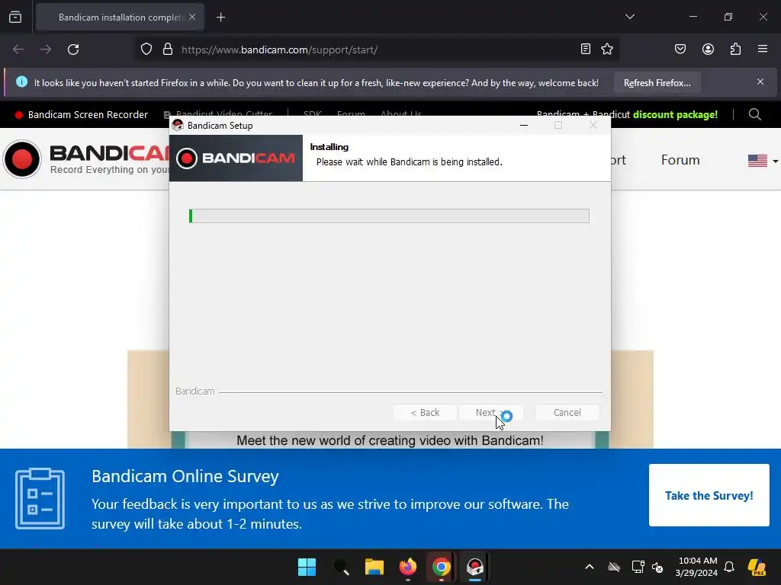Screen dimensions: 781x585
Task: Open display/network tray icon
Action: point(638,567)
